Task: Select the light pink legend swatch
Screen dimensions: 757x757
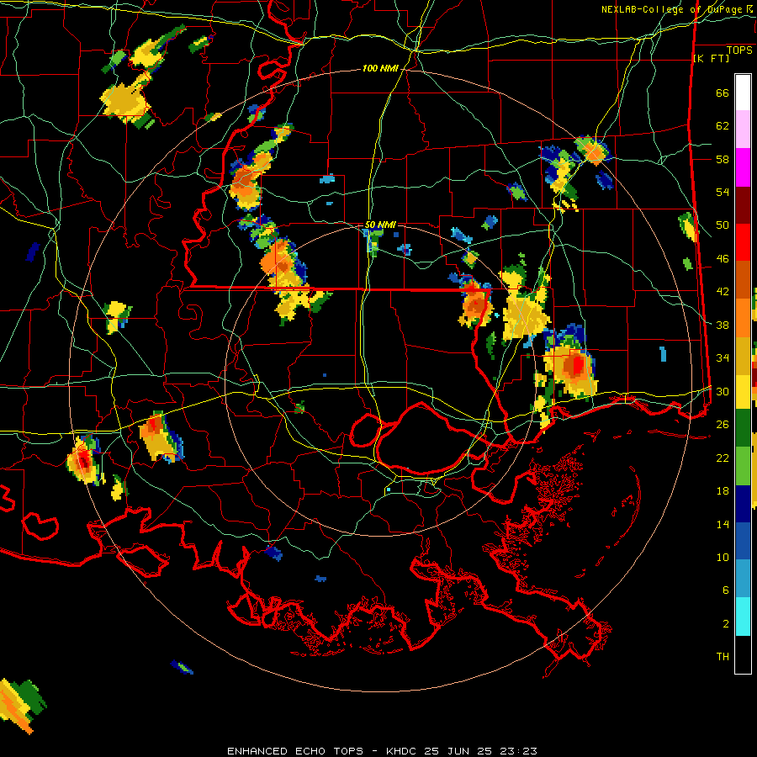Action: tap(743, 130)
